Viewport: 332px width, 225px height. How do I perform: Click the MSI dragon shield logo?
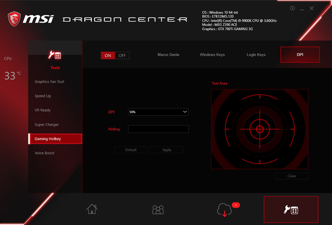[x=14, y=19]
